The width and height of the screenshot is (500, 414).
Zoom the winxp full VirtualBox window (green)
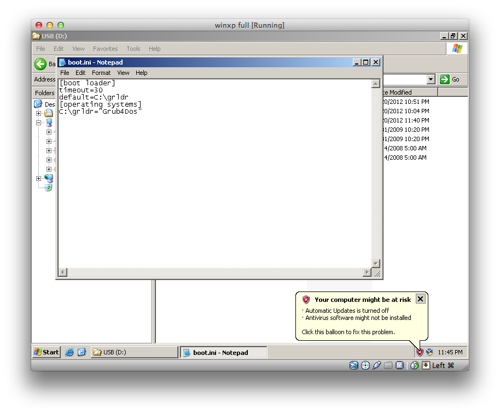[x=61, y=25]
